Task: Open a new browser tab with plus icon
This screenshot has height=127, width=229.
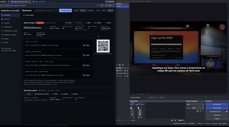Action: [x=55, y=2]
